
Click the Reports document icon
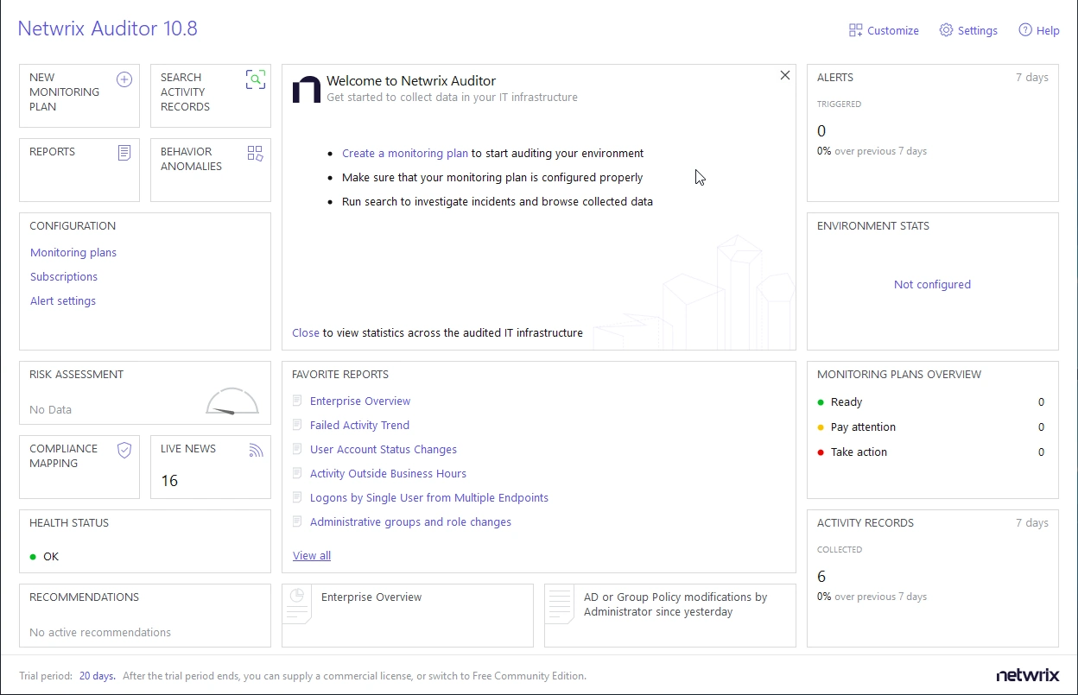pyautogui.click(x=124, y=153)
